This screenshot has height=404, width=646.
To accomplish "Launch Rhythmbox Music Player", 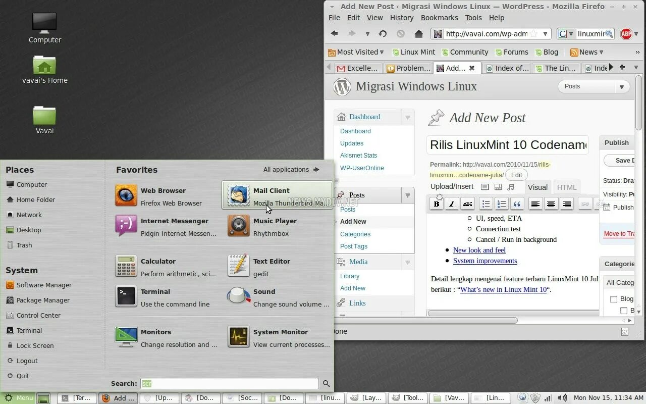I will (277, 226).
